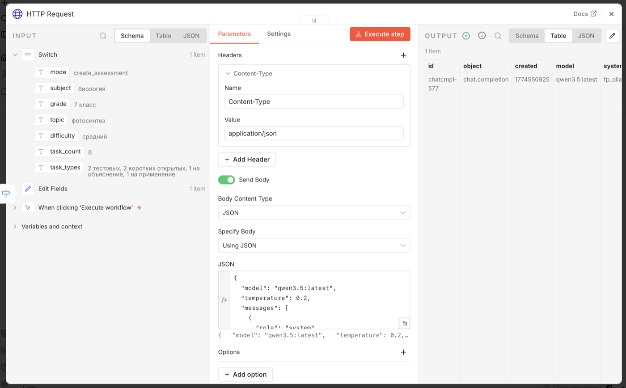The width and height of the screenshot is (626, 388).
Task: Close the HTTP Request panel
Action: point(611,14)
